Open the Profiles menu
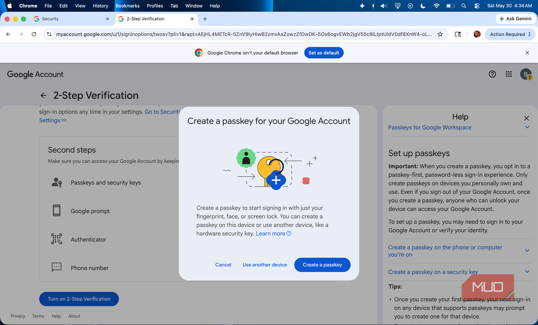Viewport: 538px width, 325px height. (155, 6)
